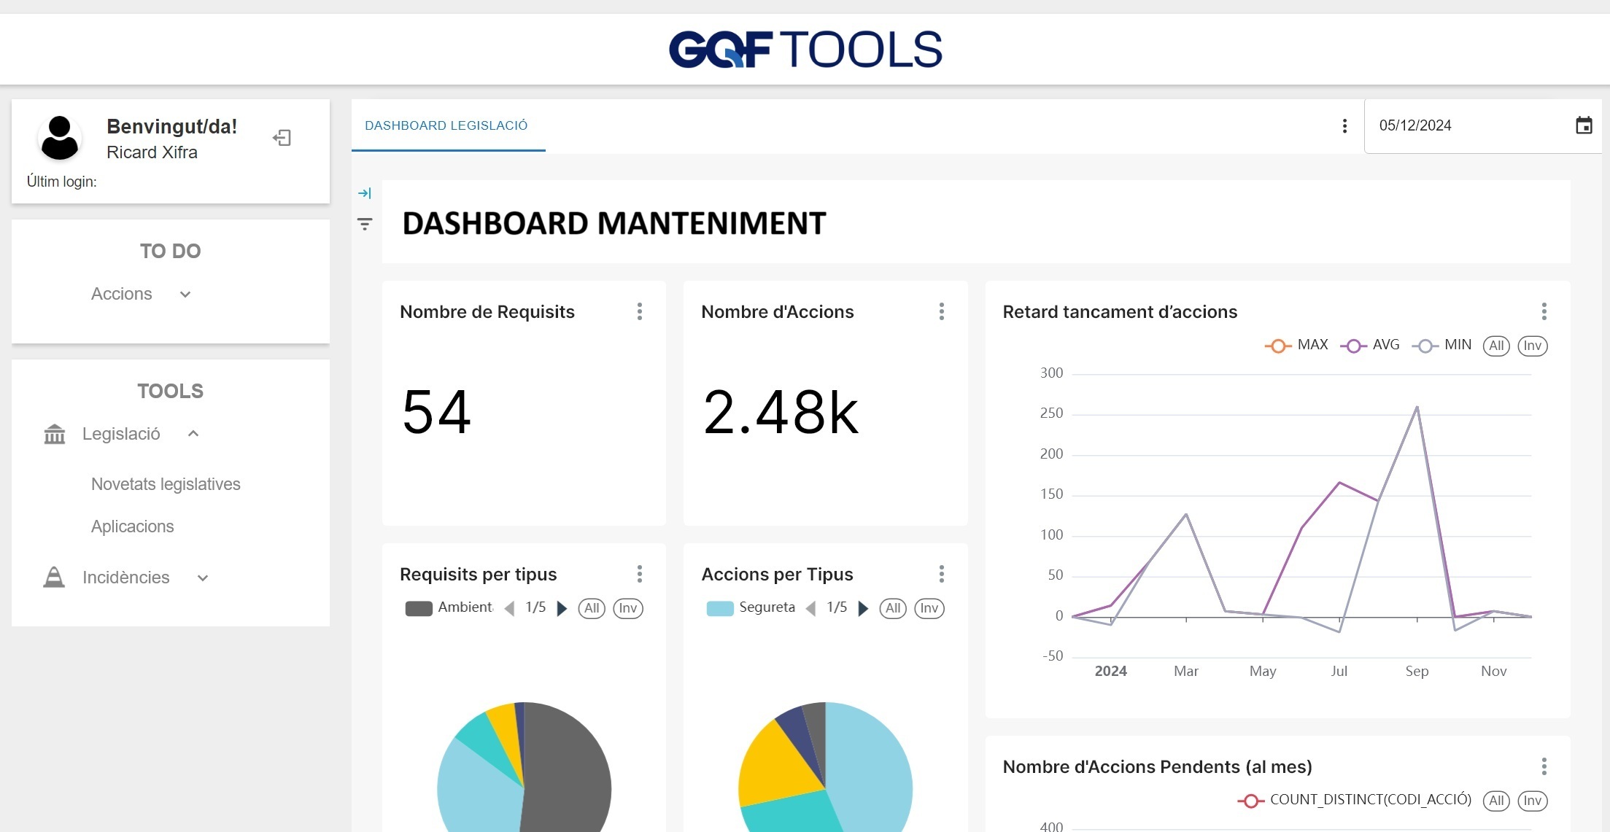Expand the Incidències menu chevron
Screen dimensions: 1610x832
pos(203,578)
